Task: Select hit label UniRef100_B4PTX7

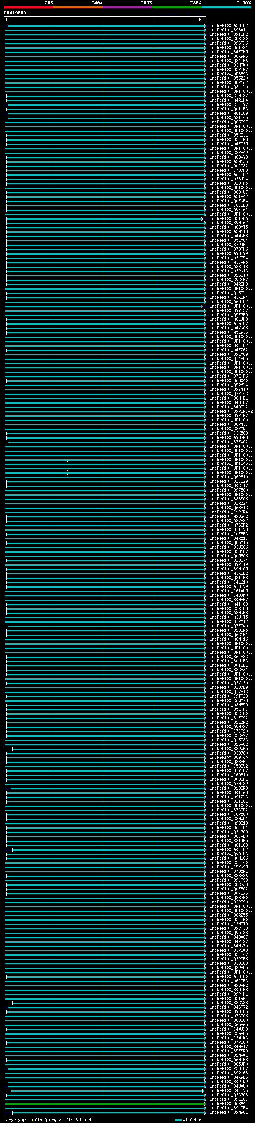Action: pos(228,941)
